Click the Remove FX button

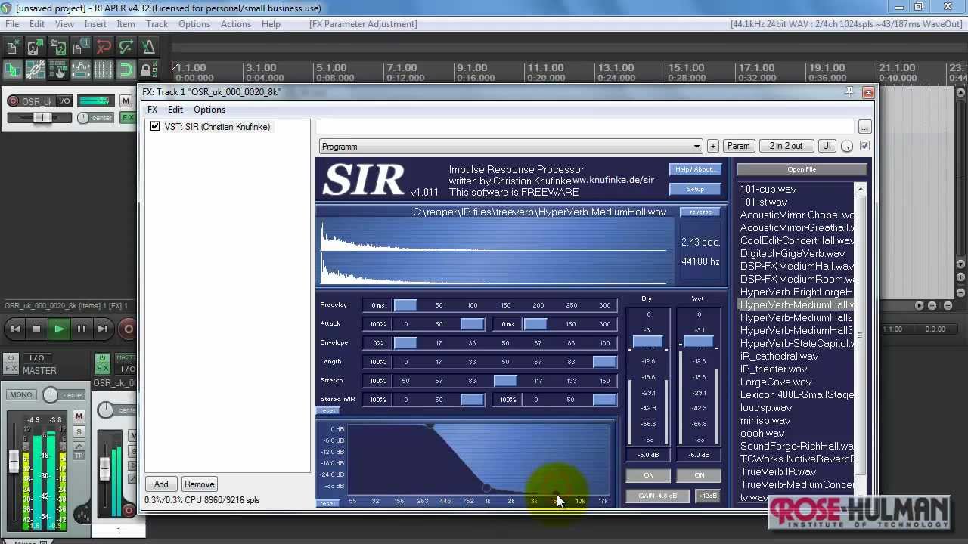point(199,484)
